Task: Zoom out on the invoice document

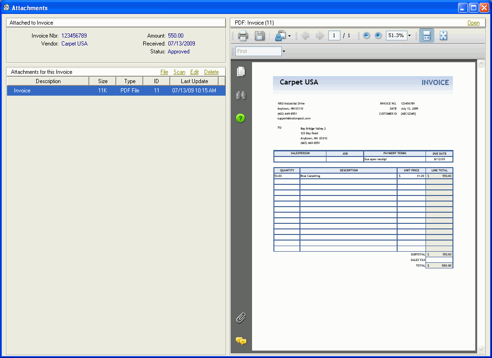Action: pyautogui.click(x=366, y=35)
